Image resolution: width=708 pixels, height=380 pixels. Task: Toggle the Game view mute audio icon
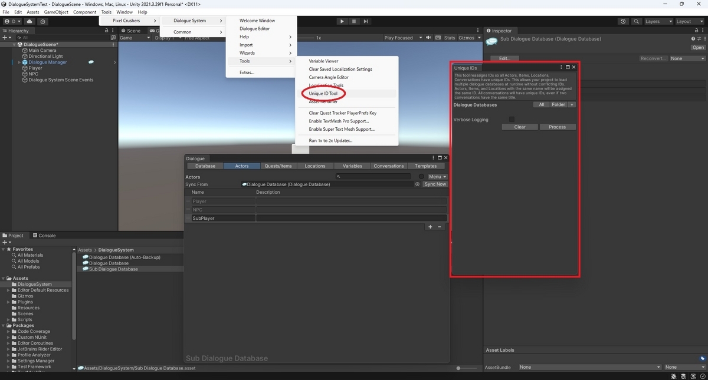coord(430,38)
